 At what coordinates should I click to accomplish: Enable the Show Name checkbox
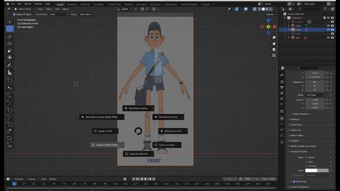[x=307, y=158]
